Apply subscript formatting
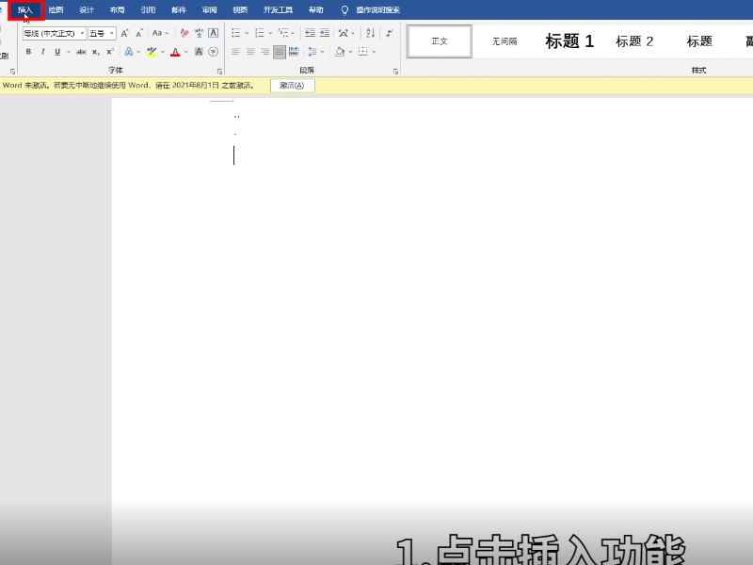753x565 pixels. (x=95, y=51)
